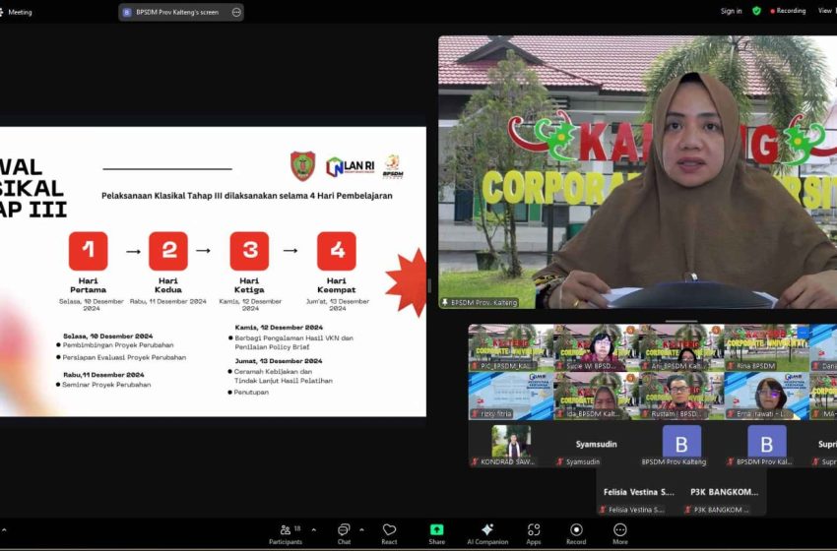
Task: Click the 'Seminar Proyek Perubahan' bullet text
Action: [106, 385]
